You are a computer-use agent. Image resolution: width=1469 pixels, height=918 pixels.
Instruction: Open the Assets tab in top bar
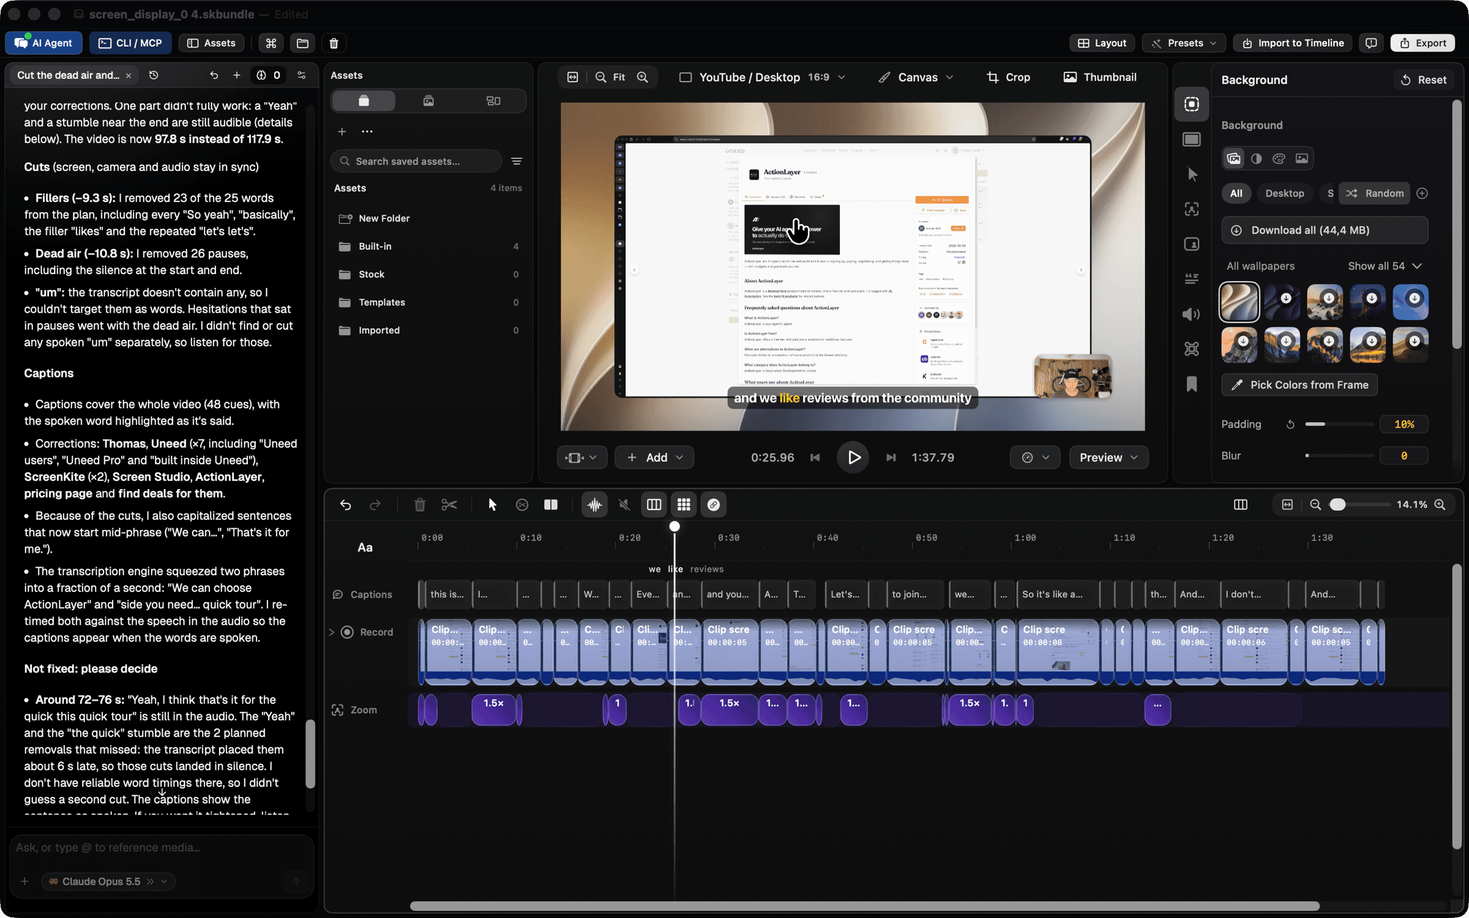click(211, 43)
